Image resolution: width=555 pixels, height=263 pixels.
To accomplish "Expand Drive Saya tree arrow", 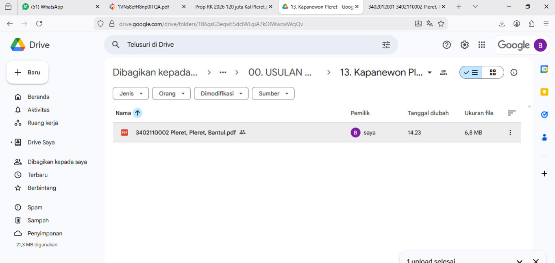I will (x=11, y=142).
